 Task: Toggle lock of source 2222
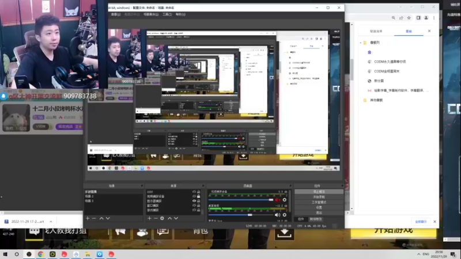pyautogui.click(x=198, y=192)
